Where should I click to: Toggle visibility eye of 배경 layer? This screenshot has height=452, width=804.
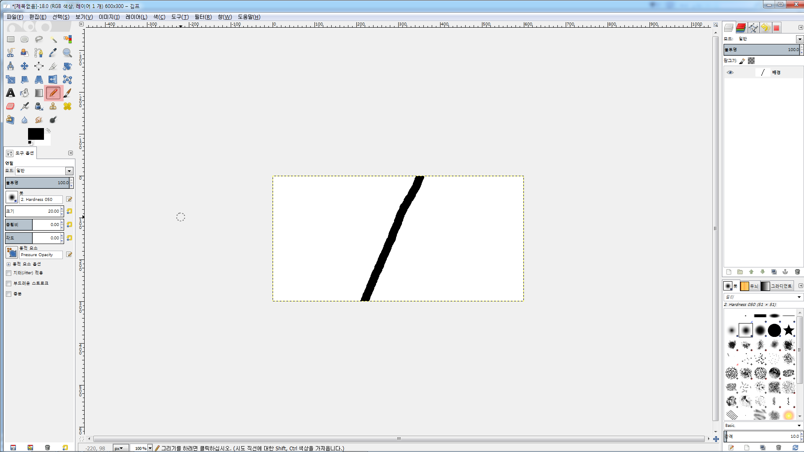pyautogui.click(x=730, y=72)
